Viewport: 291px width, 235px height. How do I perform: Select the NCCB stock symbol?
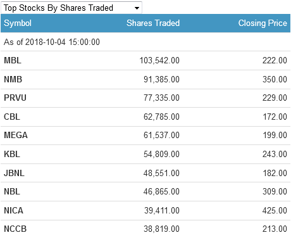pyautogui.click(x=15, y=229)
